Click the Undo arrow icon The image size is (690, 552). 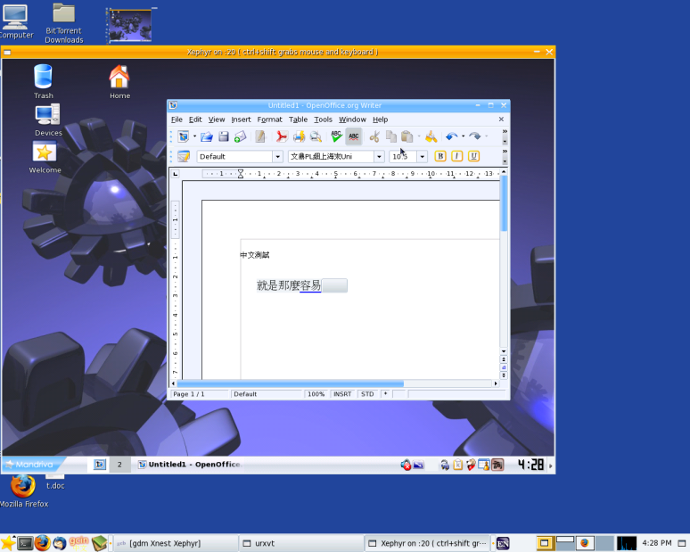[451, 136]
